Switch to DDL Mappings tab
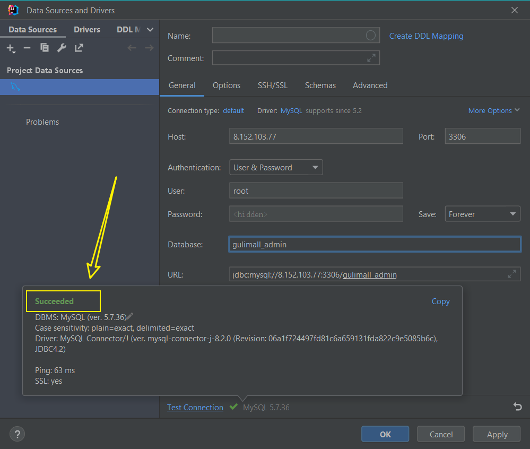530x449 pixels. pyautogui.click(x=128, y=29)
